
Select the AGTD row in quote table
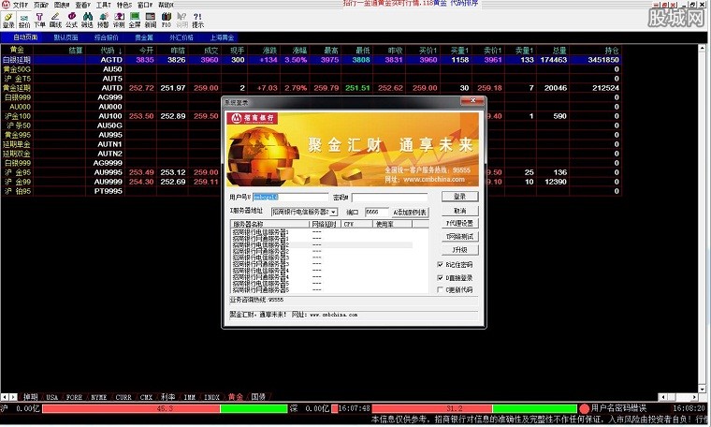point(311,60)
